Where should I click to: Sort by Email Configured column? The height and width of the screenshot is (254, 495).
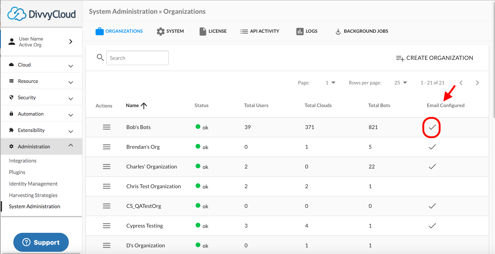[446, 106]
